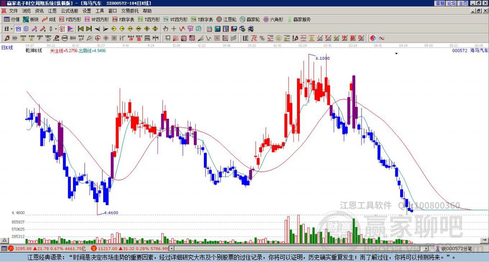Open the 赢家轮 wheel tool
The width and height of the screenshot is (489, 262).
(250, 19)
